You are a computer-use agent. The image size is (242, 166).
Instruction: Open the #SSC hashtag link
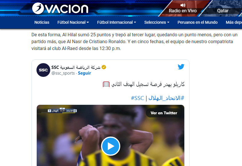pos(137,98)
